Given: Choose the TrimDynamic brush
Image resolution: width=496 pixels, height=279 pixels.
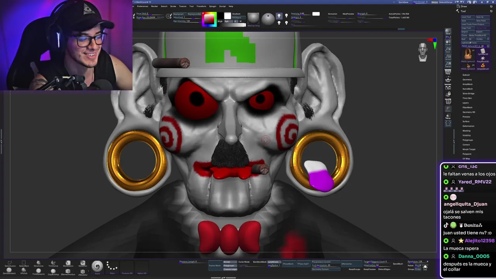Looking at the screenshot, I should pos(38,272).
